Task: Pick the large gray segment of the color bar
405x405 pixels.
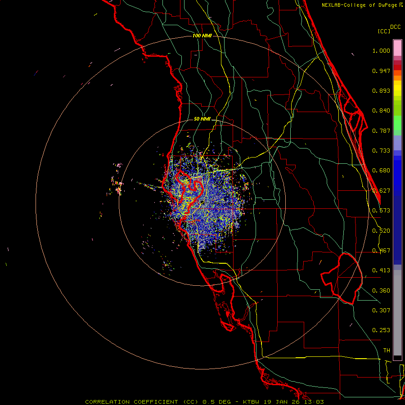Action: pos(397,313)
